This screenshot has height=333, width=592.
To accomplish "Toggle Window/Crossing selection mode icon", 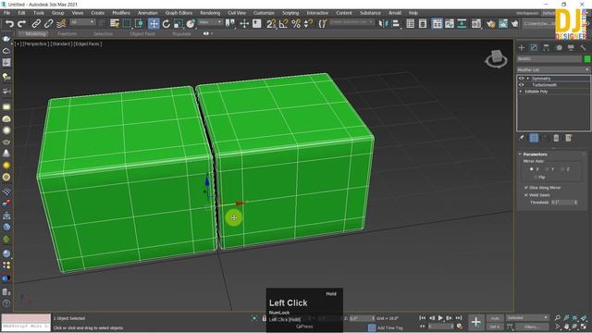I will coord(139,24).
